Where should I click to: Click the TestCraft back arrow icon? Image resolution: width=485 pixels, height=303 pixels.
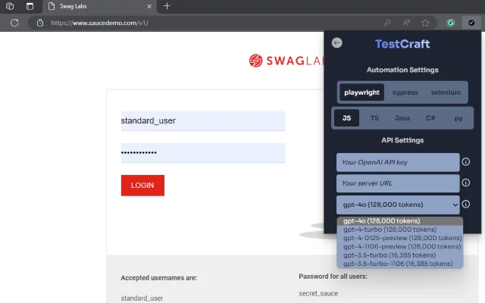click(x=337, y=43)
